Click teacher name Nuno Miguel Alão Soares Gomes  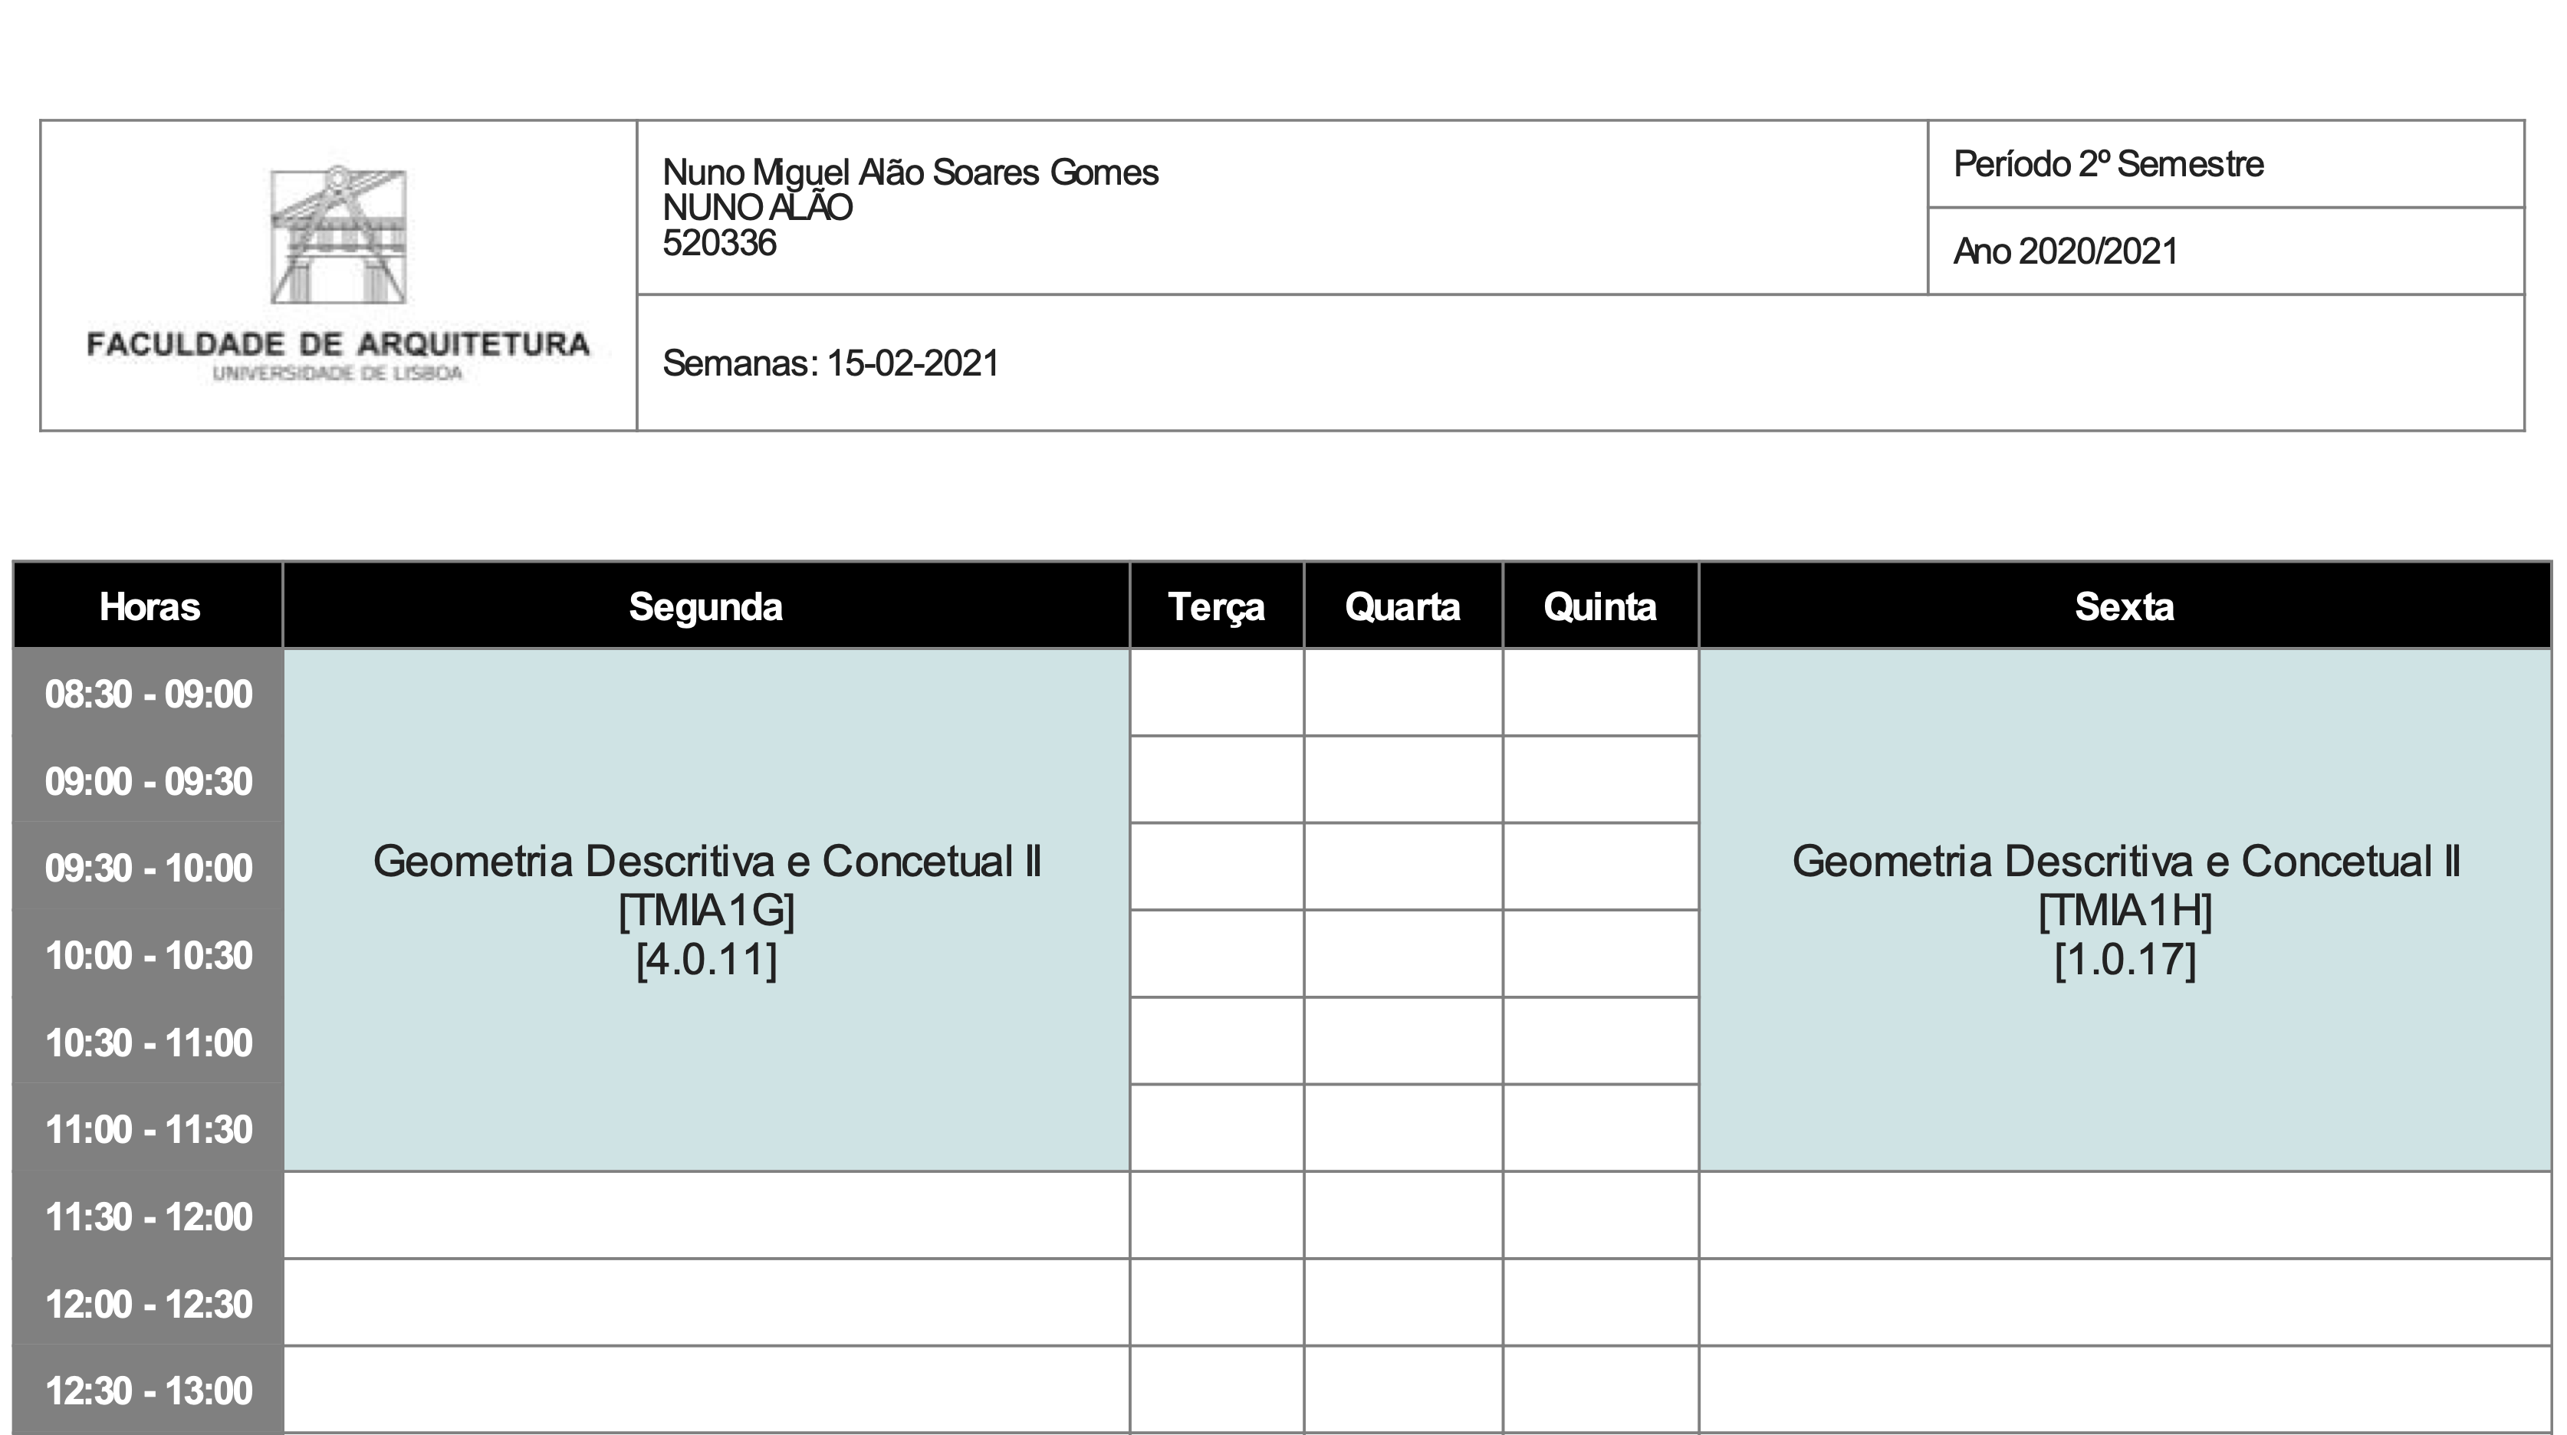pos(910,172)
